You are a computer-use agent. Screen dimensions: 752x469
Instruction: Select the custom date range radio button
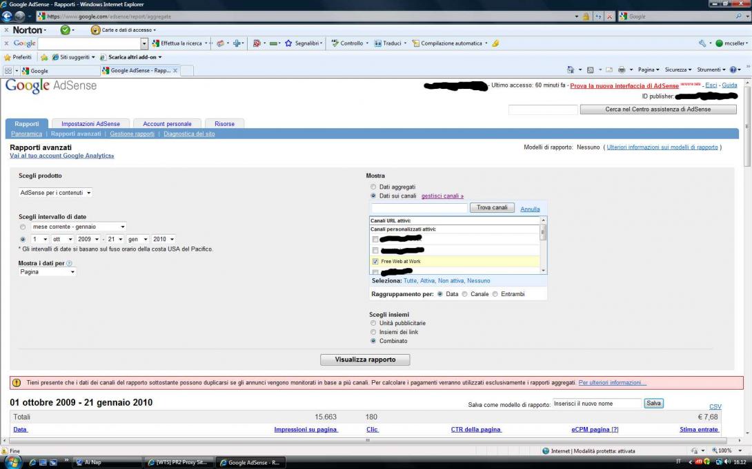pyautogui.click(x=23, y=239)
